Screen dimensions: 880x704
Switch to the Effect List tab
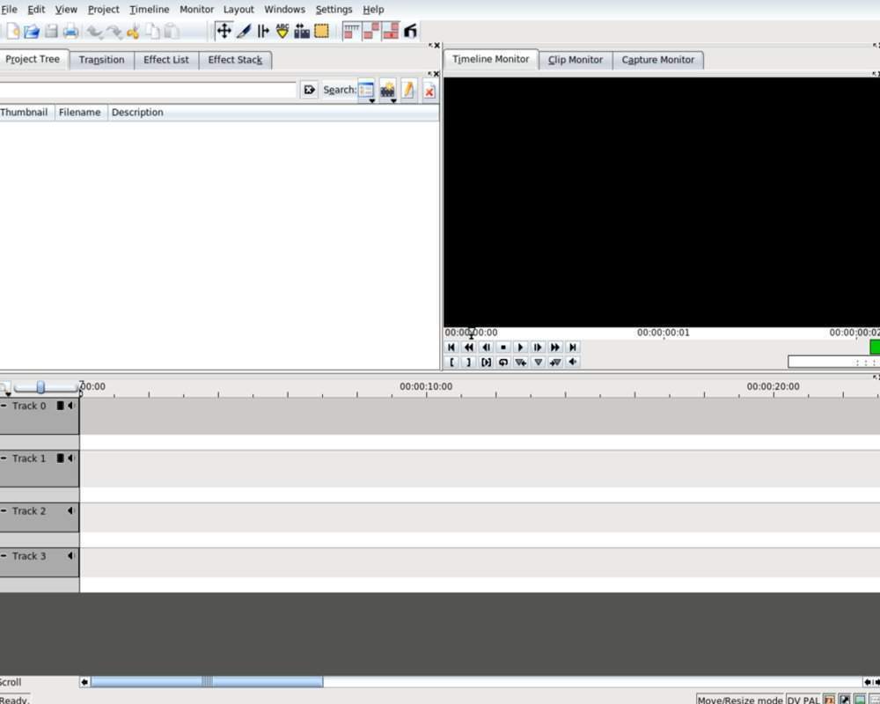coord(165,60)
